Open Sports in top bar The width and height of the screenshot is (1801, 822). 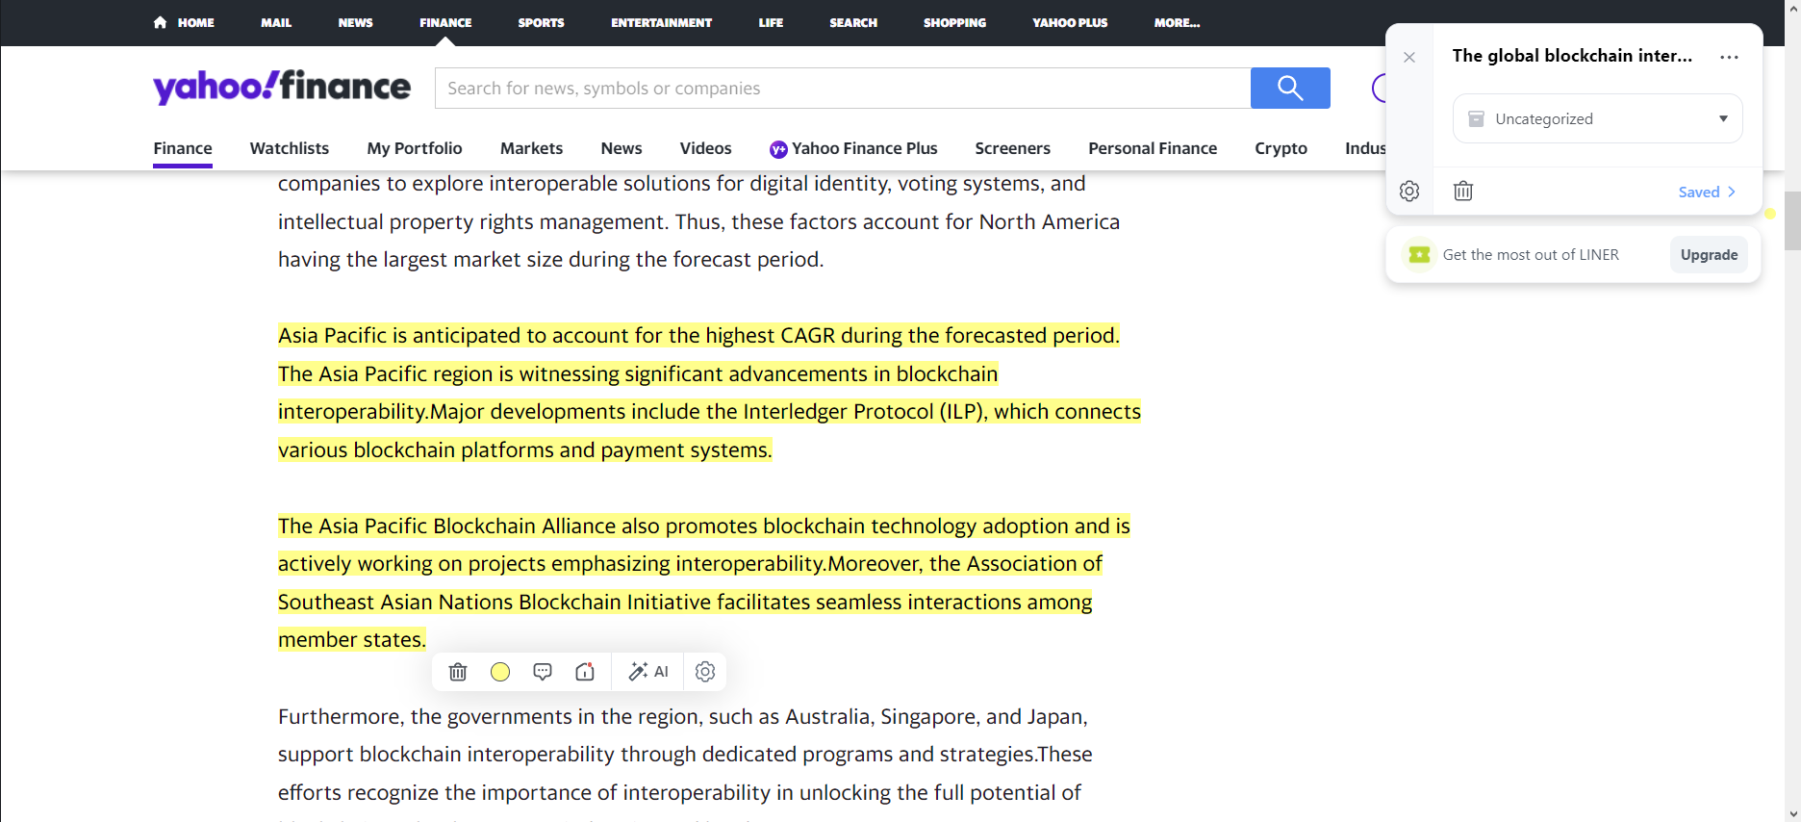pyautogui.click(x=541, y=22)
